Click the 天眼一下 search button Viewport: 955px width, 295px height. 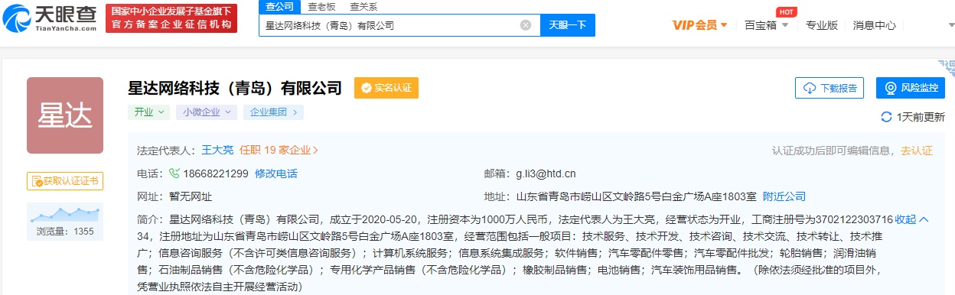(568, 25)
